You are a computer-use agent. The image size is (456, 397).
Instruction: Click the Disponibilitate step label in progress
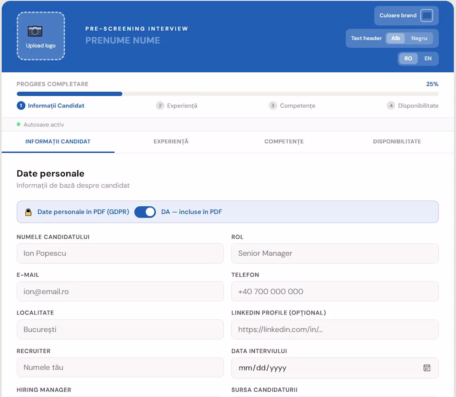click(x=418, y=106)
